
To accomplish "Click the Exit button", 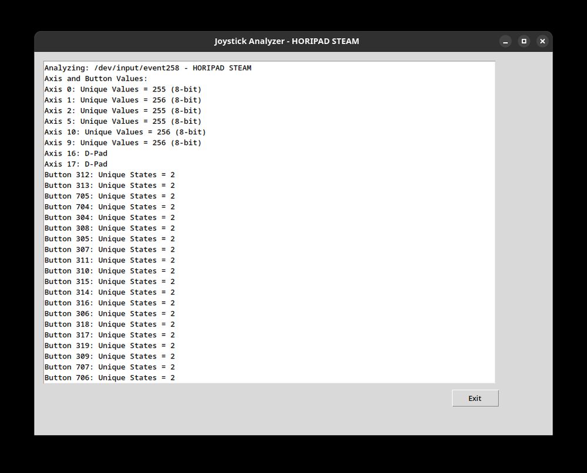I will (x=475, y=398).
